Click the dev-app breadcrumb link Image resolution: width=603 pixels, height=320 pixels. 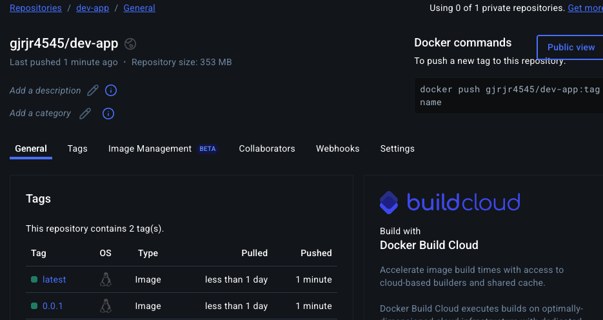92,8
